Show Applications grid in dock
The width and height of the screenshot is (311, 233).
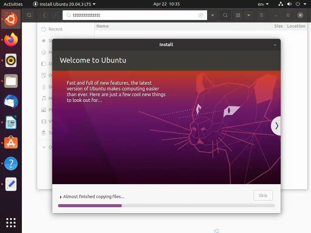coord(11,223)
